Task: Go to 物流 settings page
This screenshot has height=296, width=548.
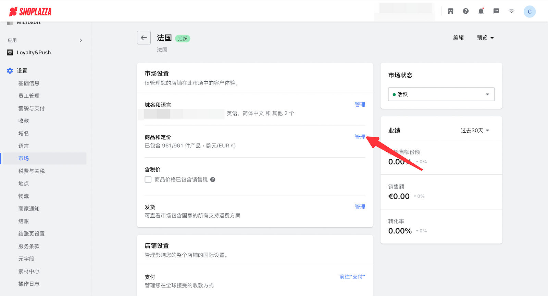Action: point(24,196)
